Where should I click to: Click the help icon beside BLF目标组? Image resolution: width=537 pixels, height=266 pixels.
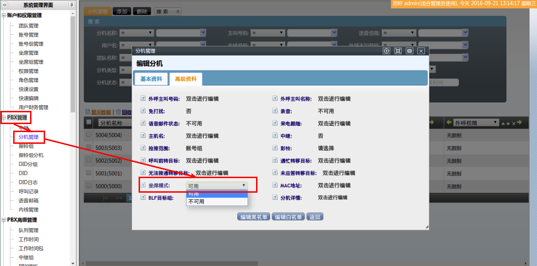143,198
